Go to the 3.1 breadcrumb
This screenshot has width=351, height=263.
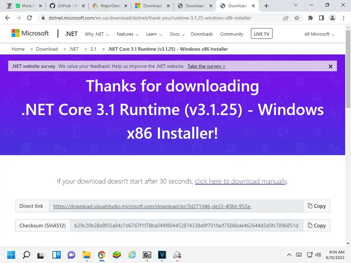coord(93,49)
